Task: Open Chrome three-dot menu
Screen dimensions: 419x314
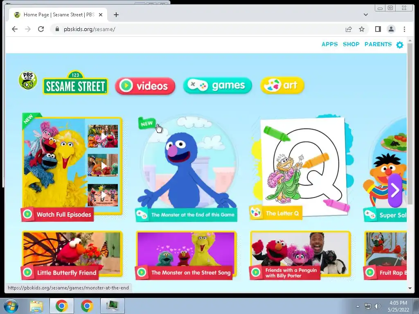Action: (404, 29)
